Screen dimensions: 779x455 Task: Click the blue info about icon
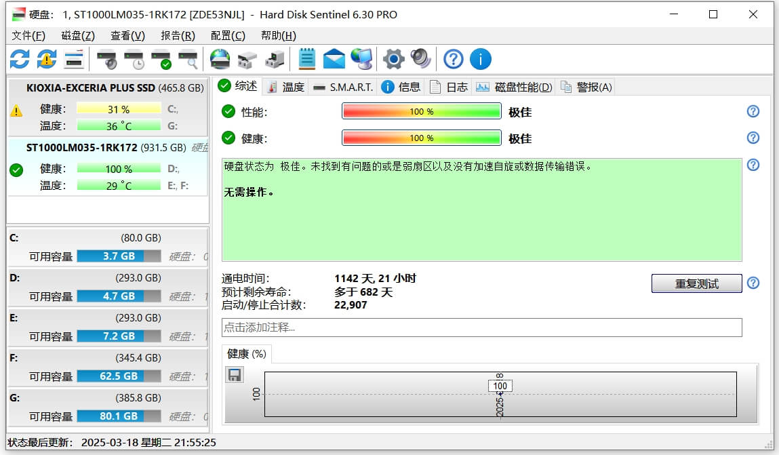point(481,59)
